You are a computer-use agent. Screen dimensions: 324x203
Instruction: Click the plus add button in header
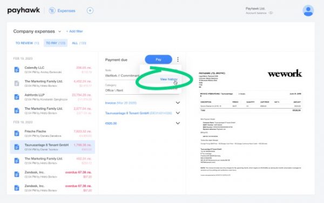point(90,10)
